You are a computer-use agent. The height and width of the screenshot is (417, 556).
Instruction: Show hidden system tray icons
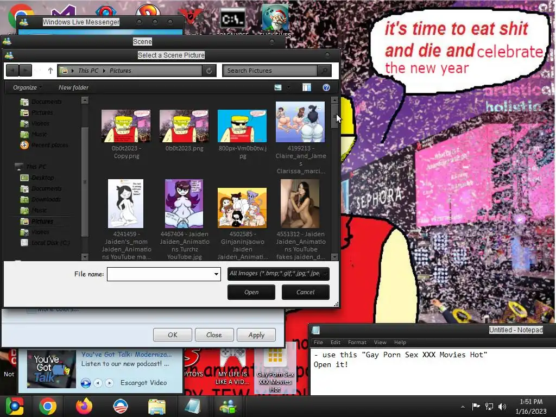coord(463,407)
